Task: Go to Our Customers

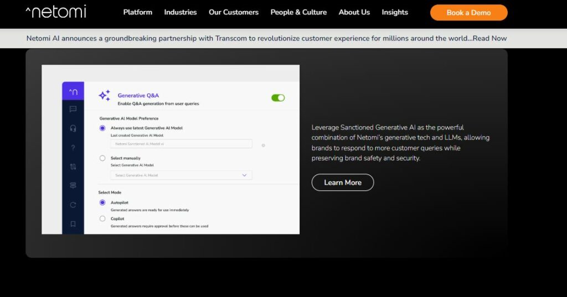Action: tap(234, 12)
